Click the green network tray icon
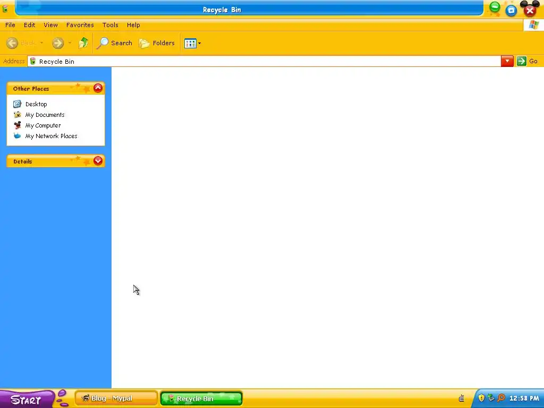The height and width of the screenshot is (408, 544). coord(491,398)
